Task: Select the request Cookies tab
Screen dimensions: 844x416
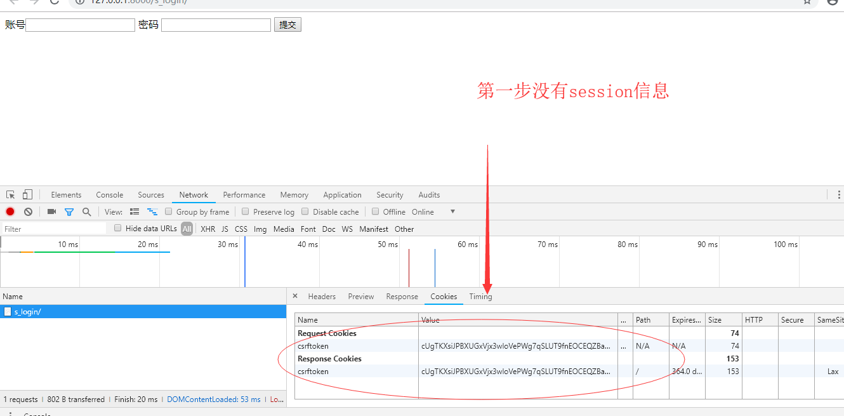Action: point(444,297)
